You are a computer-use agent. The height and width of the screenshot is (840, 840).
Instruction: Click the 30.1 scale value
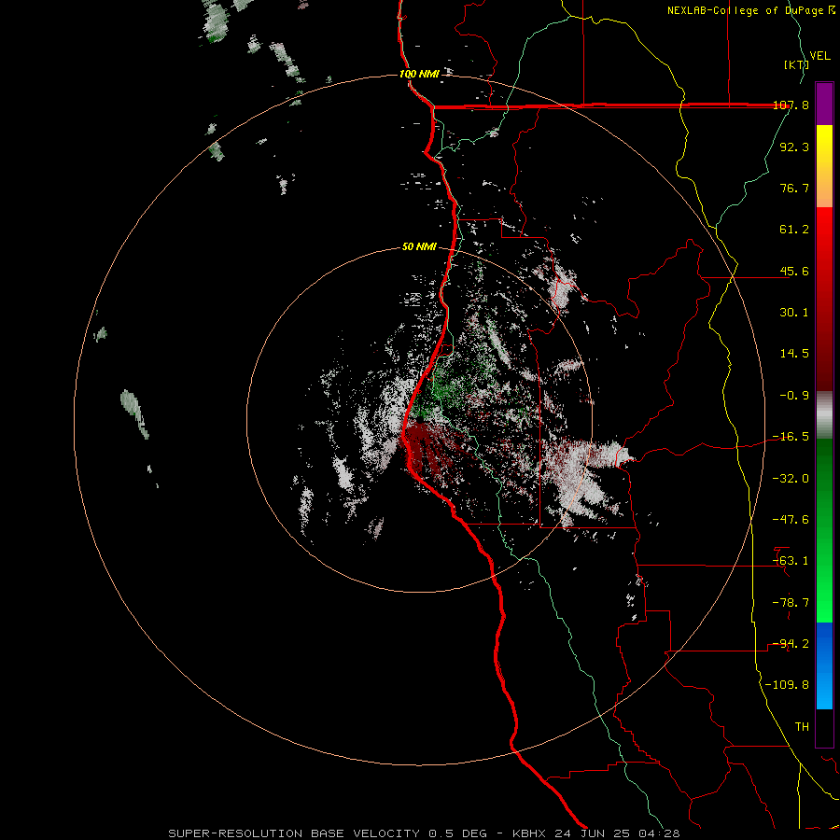[794, 313]
